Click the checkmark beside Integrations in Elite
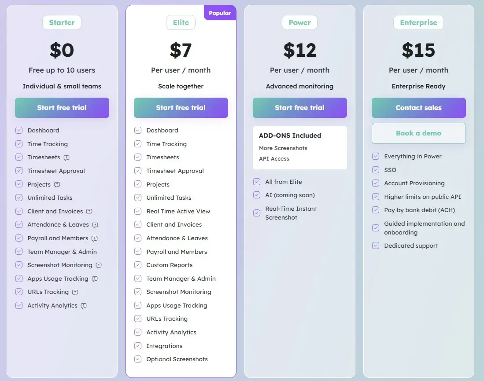 (x=138, y=346)
